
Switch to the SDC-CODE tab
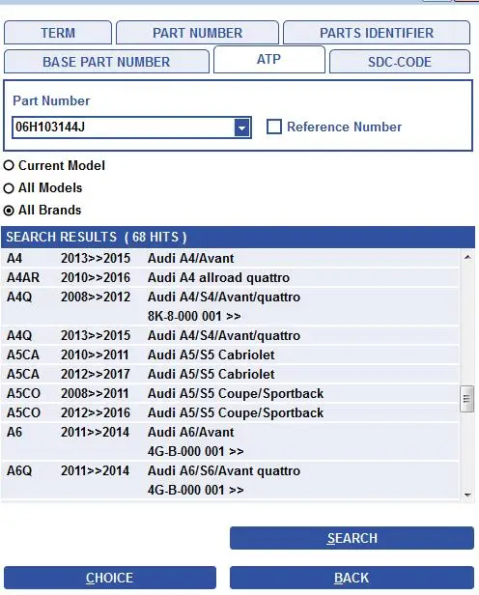point(400,62)
